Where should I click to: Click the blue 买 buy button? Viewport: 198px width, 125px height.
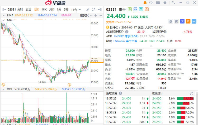(182, 21)
